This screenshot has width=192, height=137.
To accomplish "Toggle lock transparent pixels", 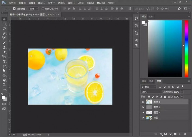I will (x=149, y=97).
